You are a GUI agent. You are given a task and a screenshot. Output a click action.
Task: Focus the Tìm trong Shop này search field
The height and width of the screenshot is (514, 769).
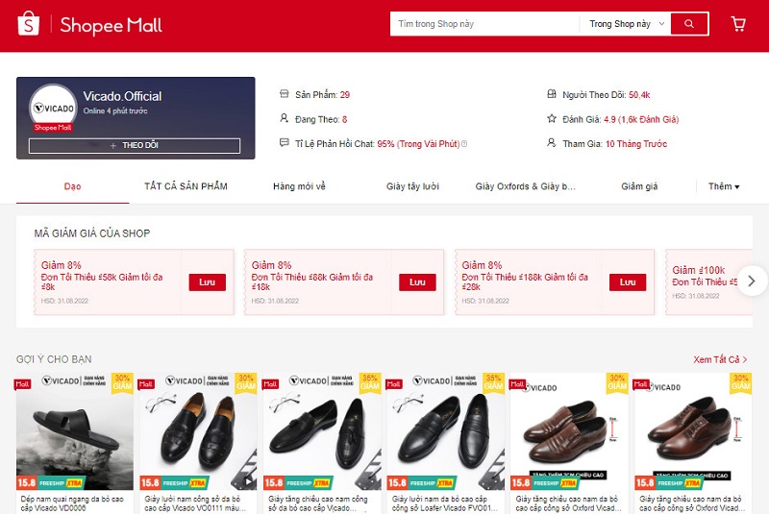484,23
